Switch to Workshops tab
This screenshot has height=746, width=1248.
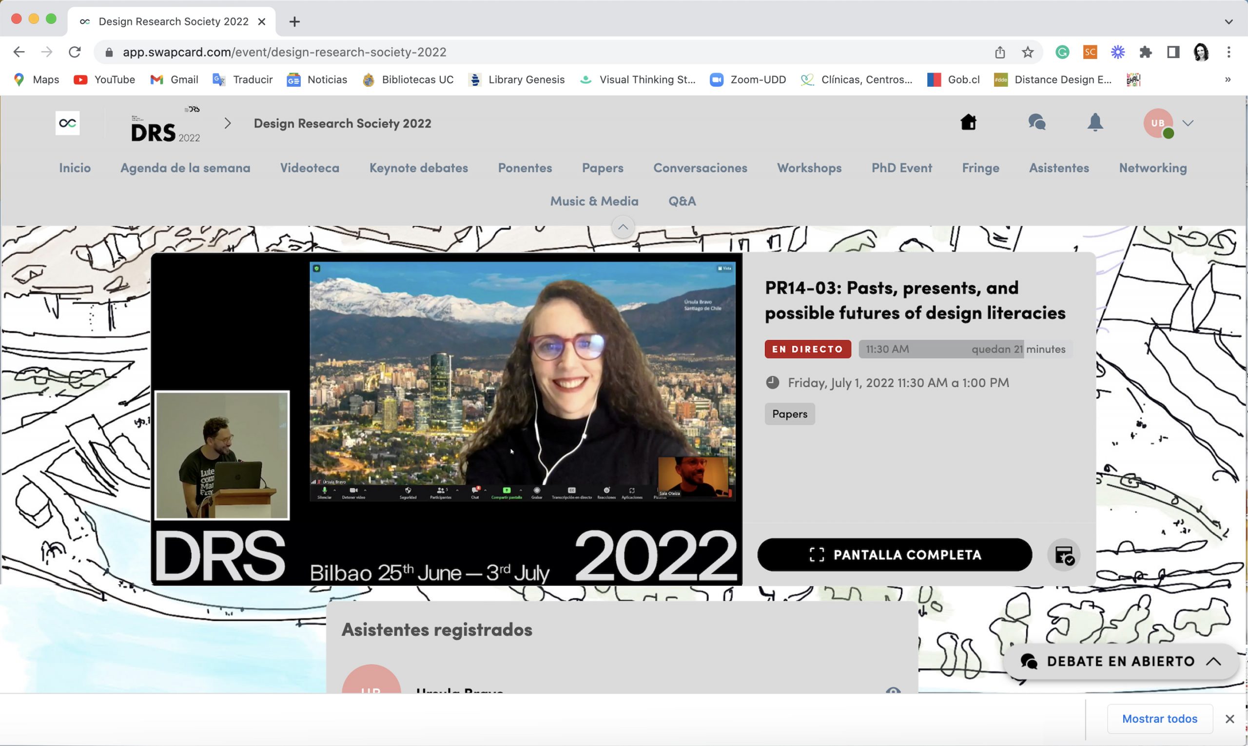point(809,168)
